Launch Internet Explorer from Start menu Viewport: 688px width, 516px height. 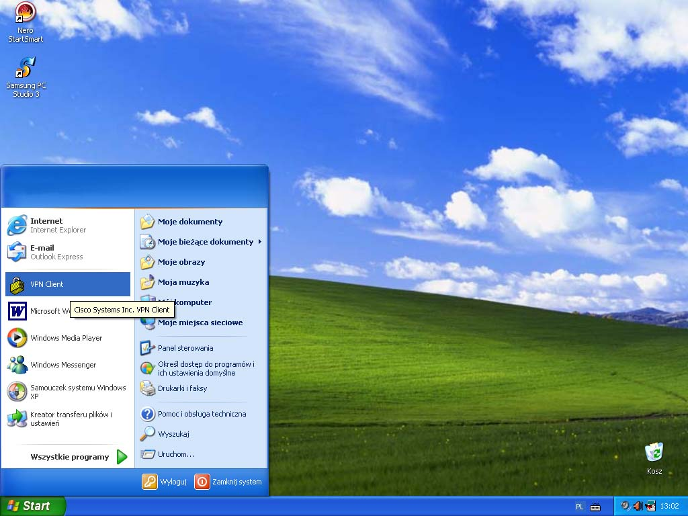point(68,225)
